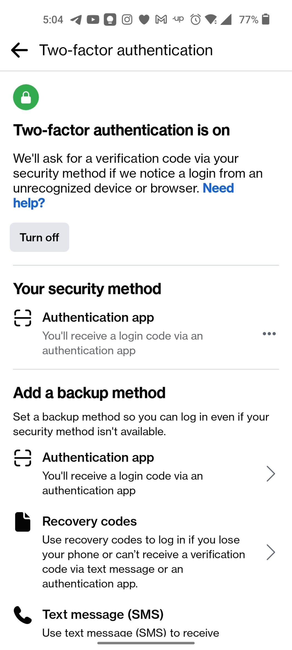Open the Need help? link
The width and height of the screenshot is (292, 650).
[x=218, y=188]
